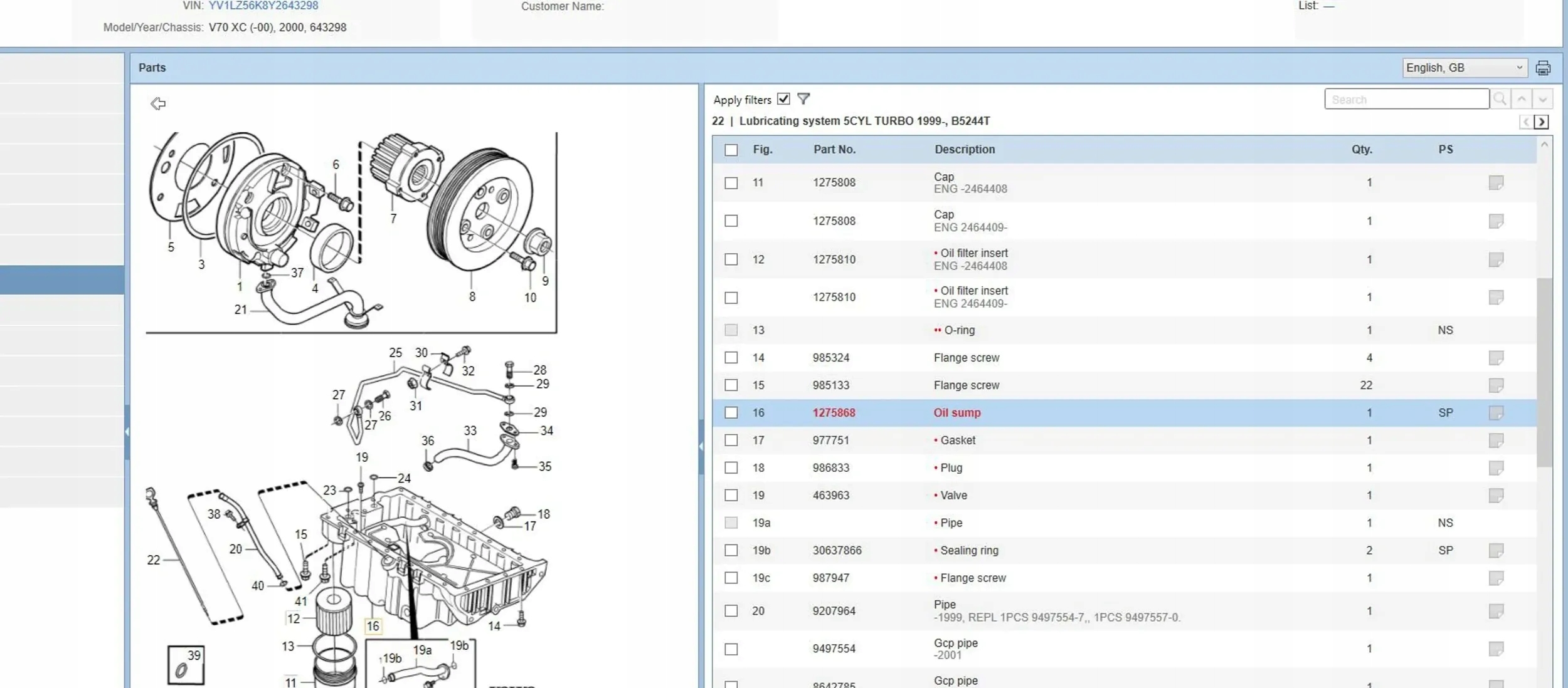Jump to previous search result arrow

point(1522,99)
